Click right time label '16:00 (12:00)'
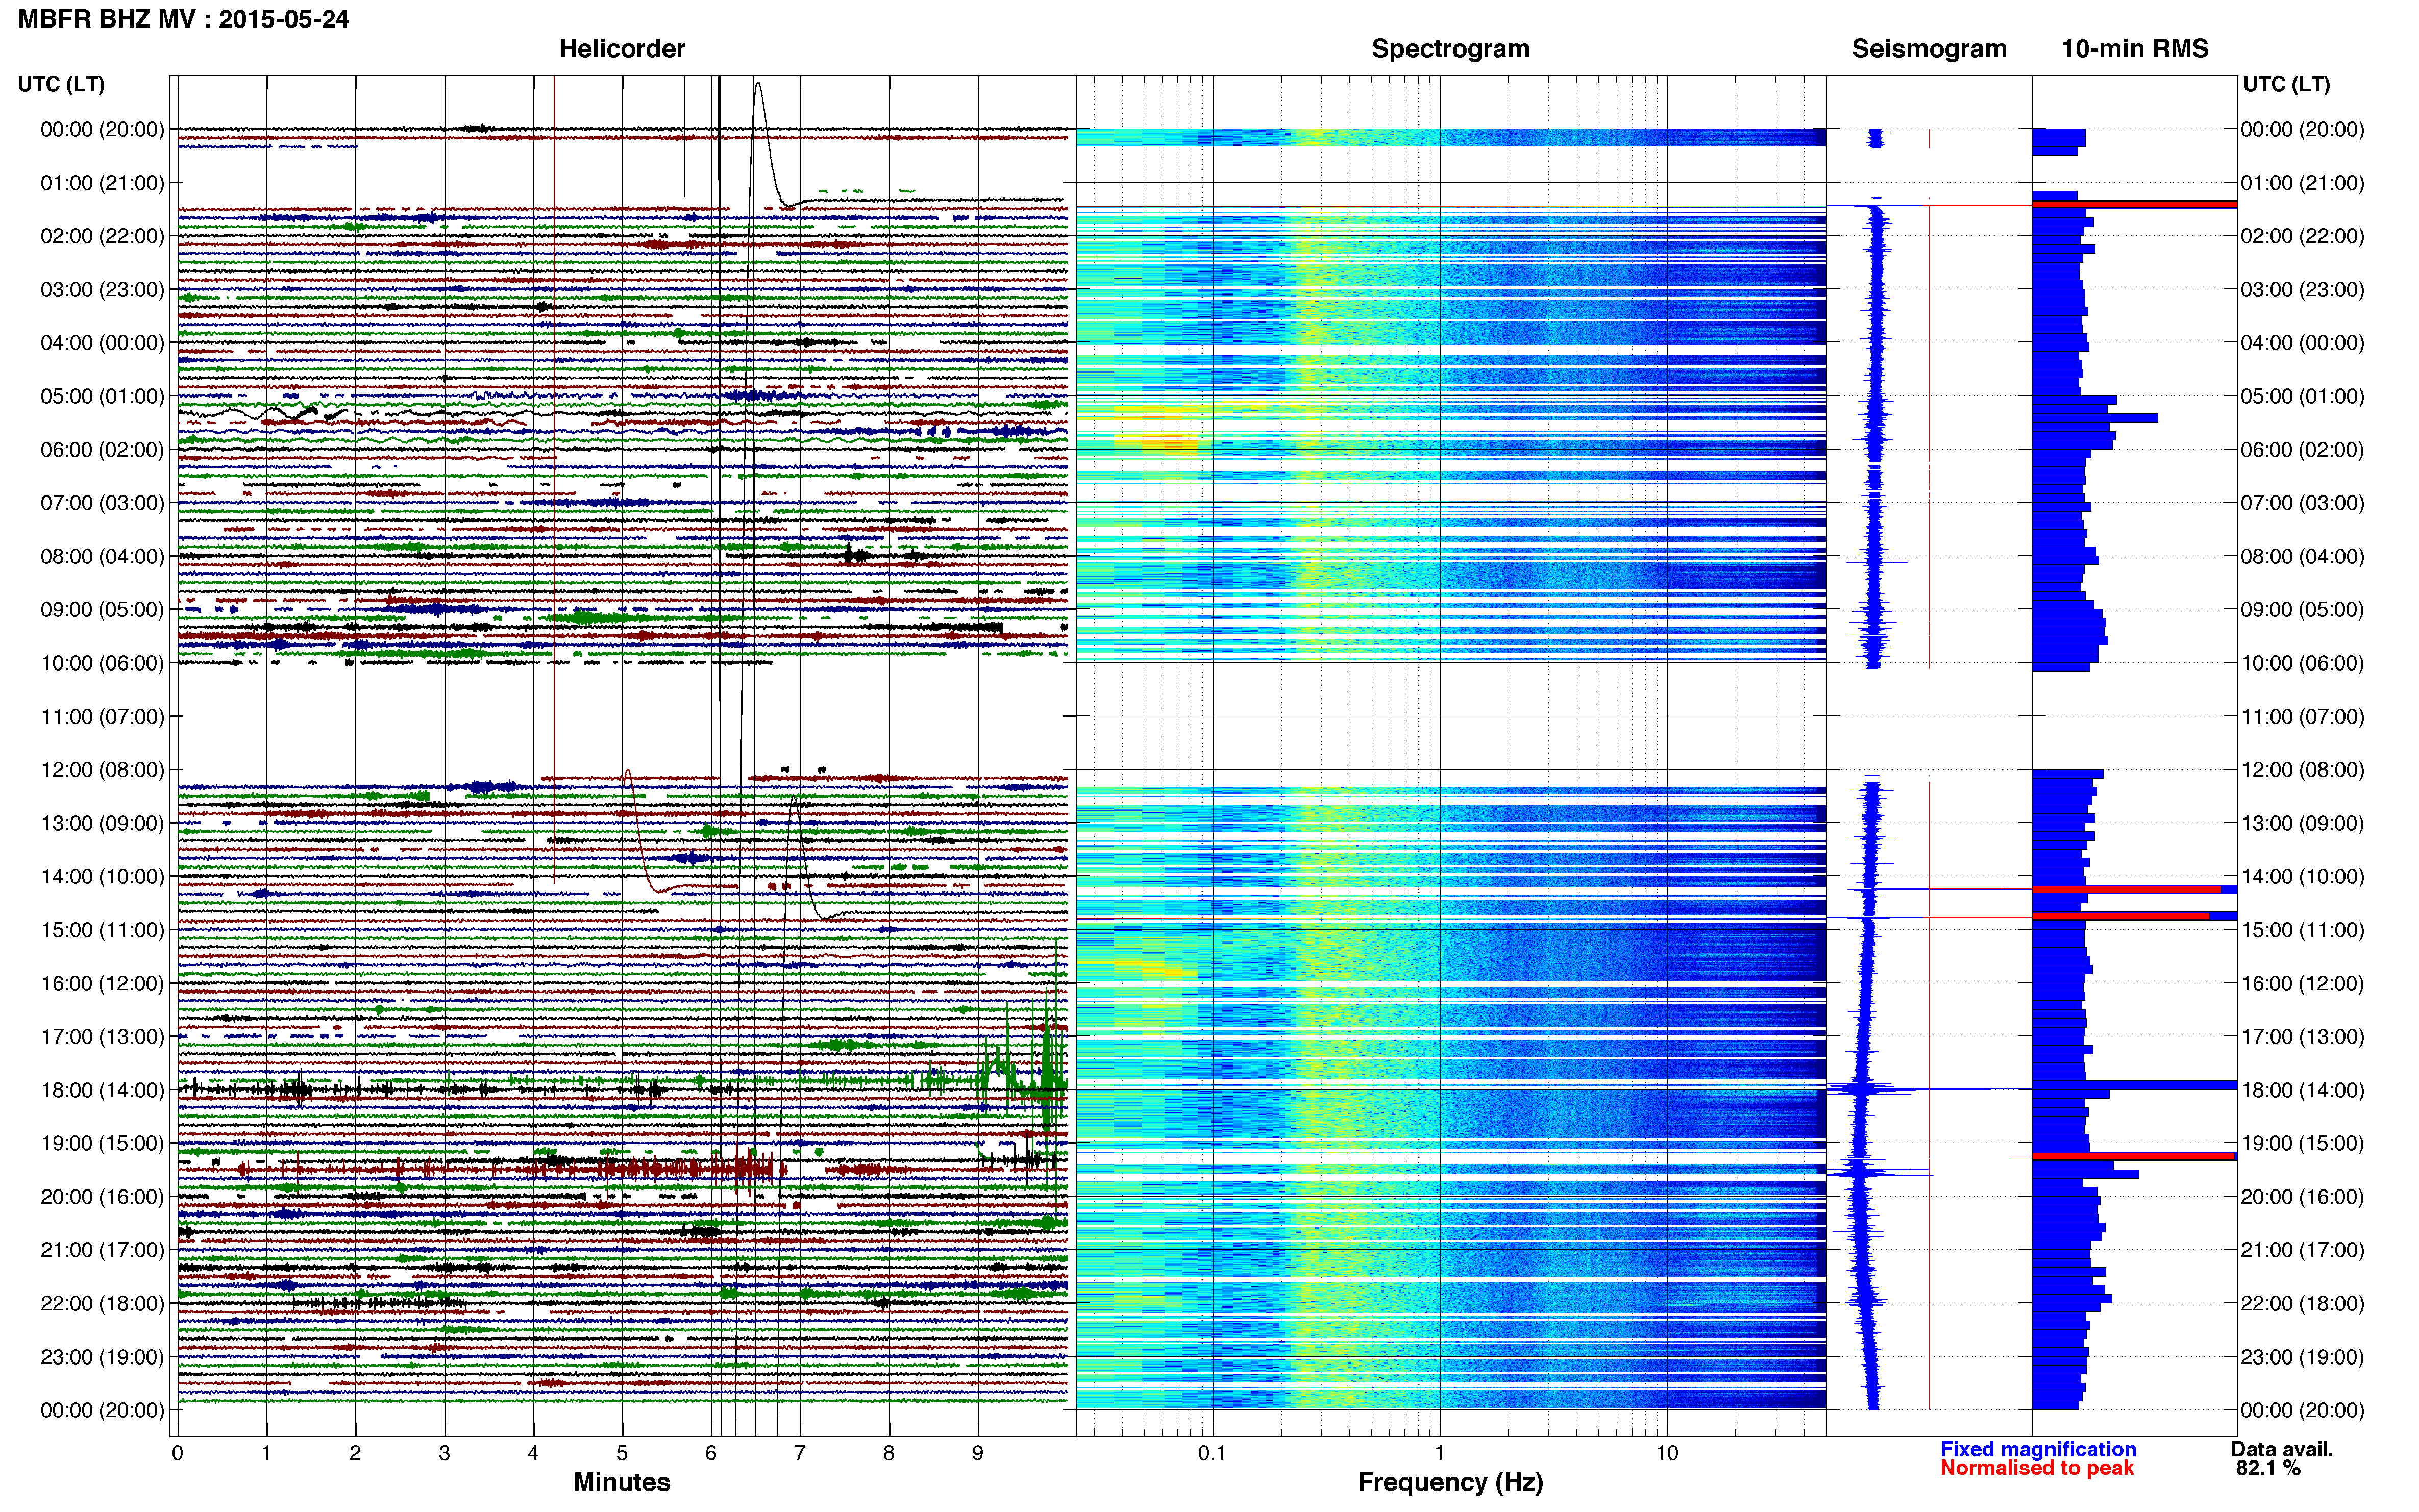 tap(2302, 983)
